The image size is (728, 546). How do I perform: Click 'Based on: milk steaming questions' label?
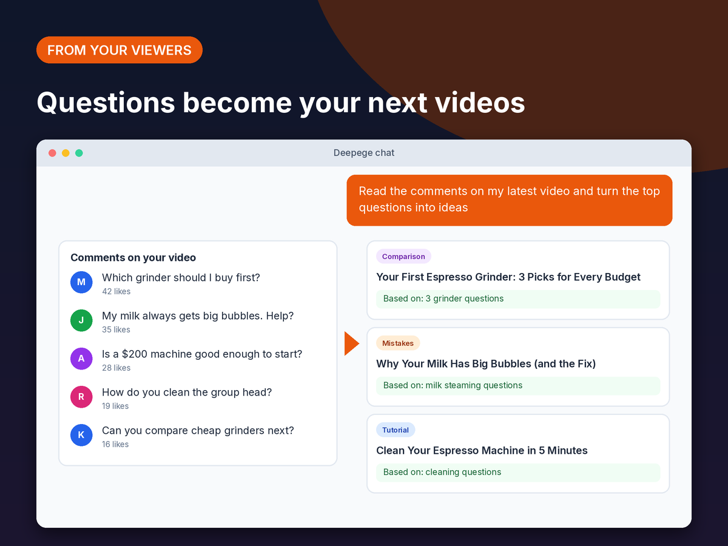coord(518,385)
